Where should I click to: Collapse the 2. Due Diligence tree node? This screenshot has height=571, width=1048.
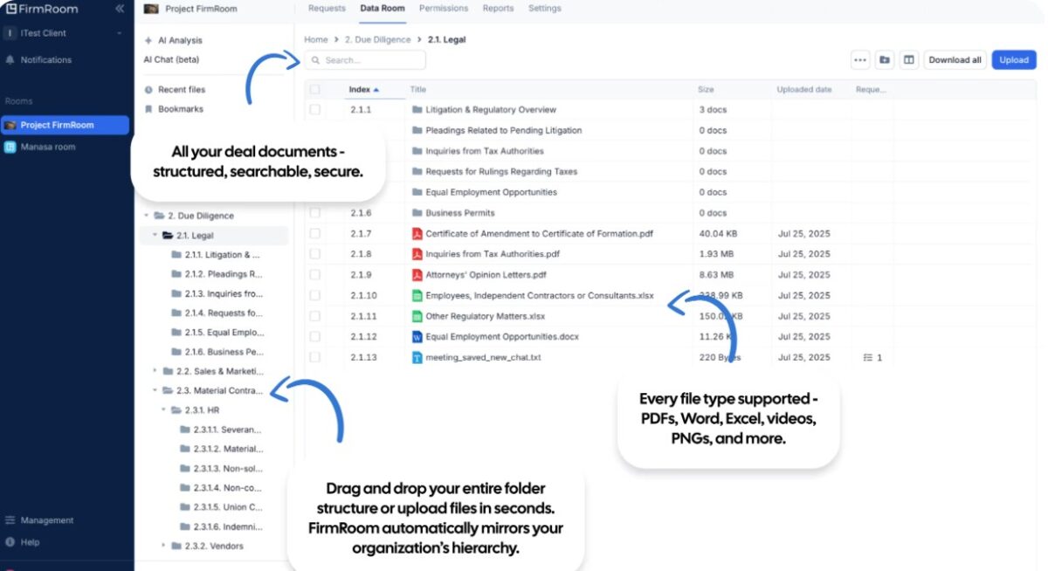pos(147,216)
